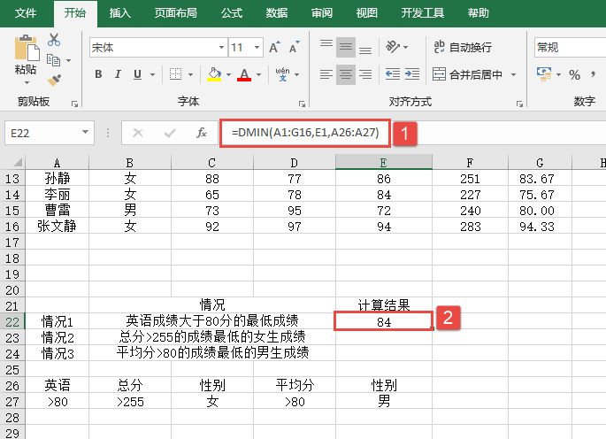Toggle Bold formatting
606x439 pixels.
(x=99, y=74)
